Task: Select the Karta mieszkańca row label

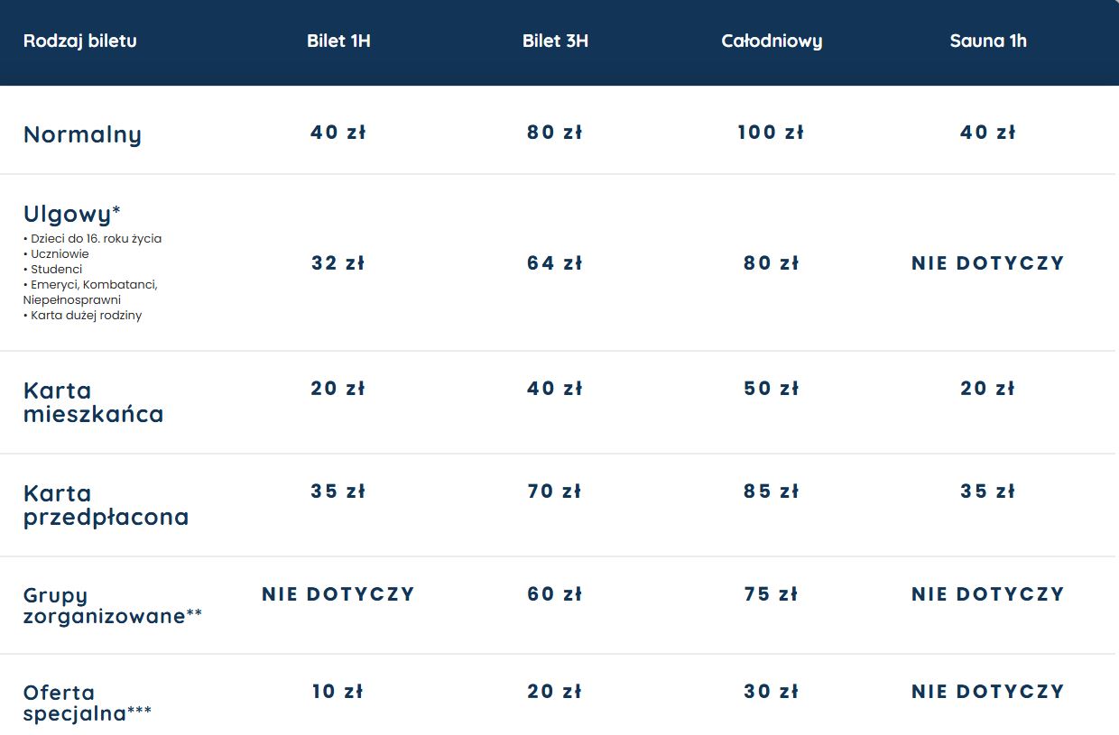Action: [x=93, y=402]
